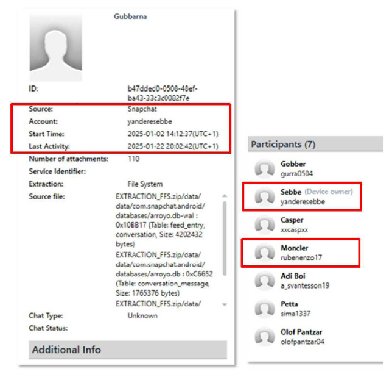Click the attachments count 110
Image resolution: width=392 pixels, height=377 pixels.
pyautogui.click(x=133, y=159)
